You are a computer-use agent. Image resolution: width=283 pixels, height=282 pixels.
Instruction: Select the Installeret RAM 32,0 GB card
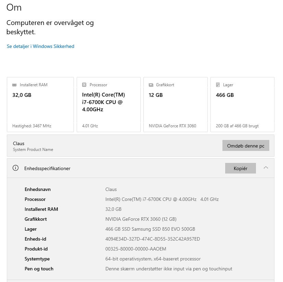click(x=40, y=104)
